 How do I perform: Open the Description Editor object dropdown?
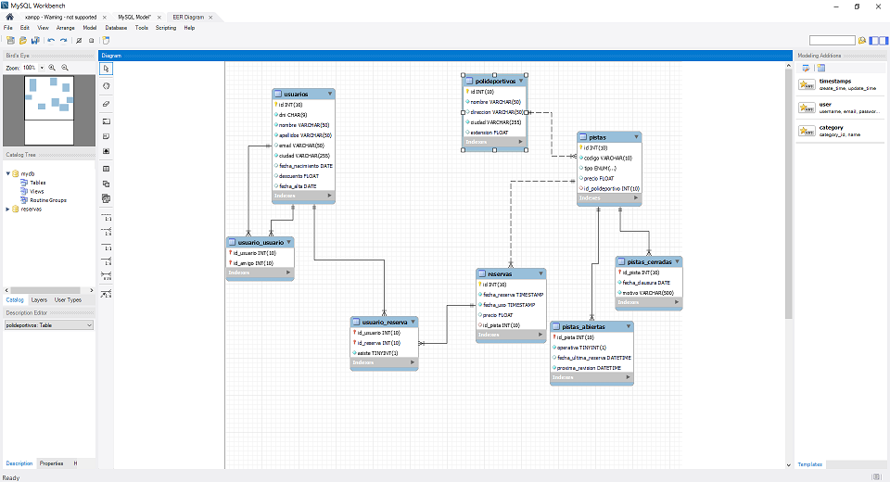click(x=48, y=325)
